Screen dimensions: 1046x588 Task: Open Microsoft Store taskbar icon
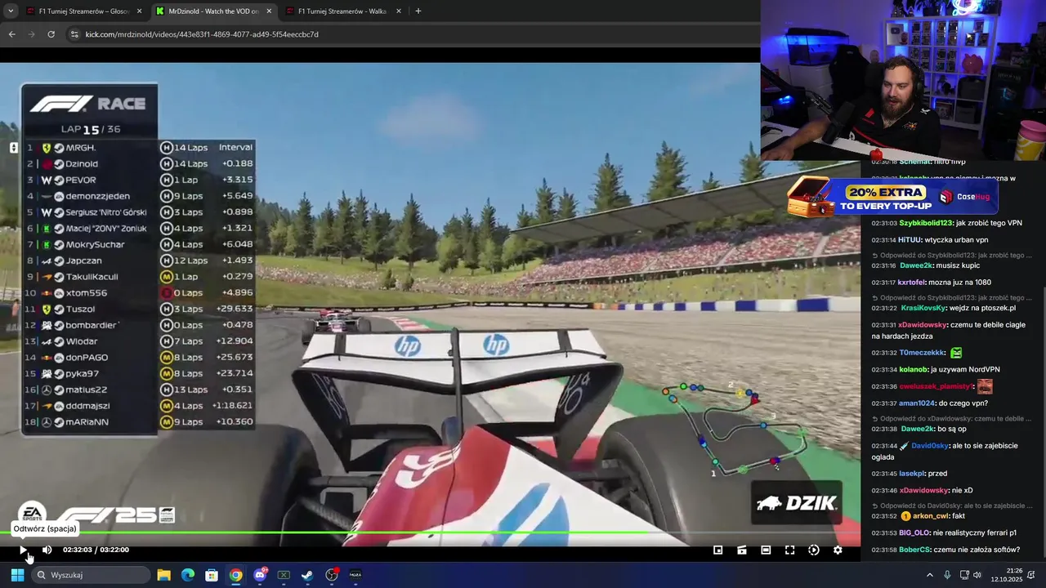[212, 575]
